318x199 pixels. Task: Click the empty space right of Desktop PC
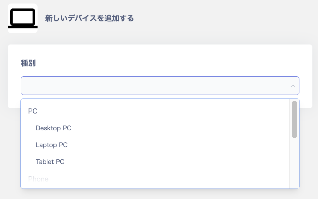coord(175,128)
